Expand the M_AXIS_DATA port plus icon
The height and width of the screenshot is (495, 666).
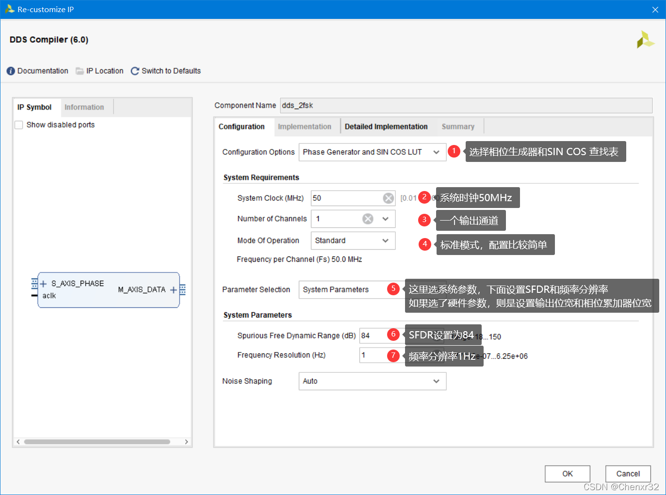(x=173, y=290)
